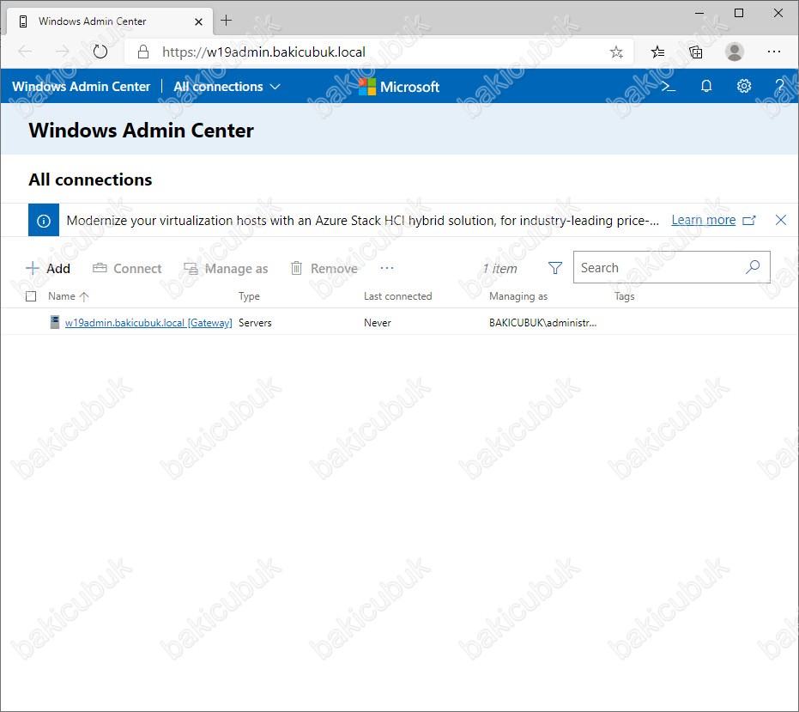Click browser back arrow
Image resolution: width=799 pixels, height=712 pixels.
coord(25,52)
